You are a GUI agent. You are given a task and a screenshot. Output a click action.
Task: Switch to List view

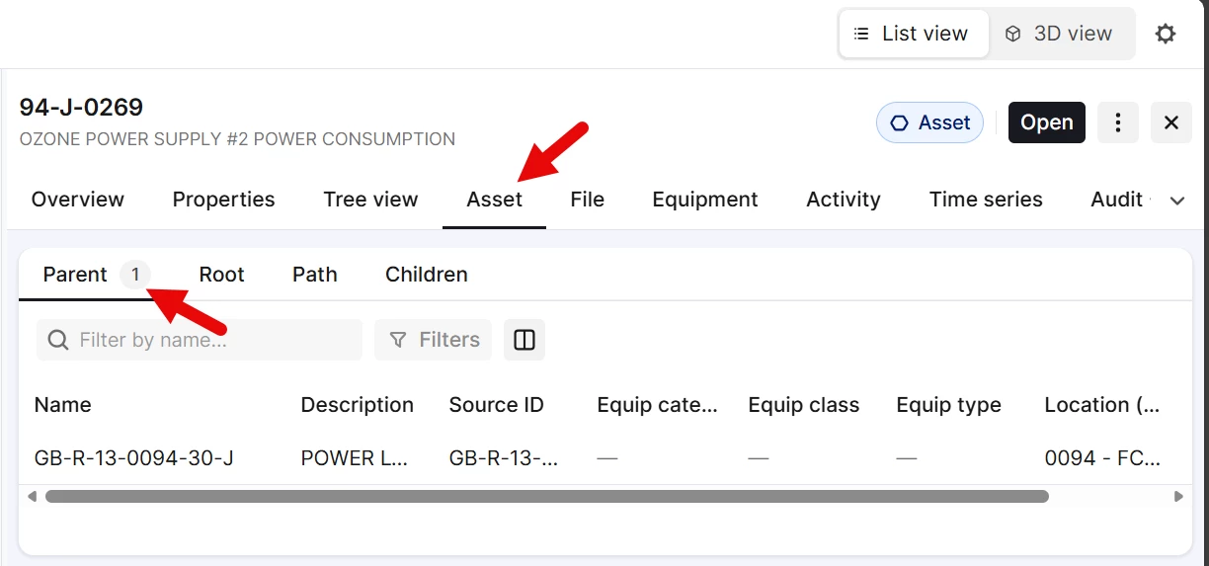coord(913,34)
